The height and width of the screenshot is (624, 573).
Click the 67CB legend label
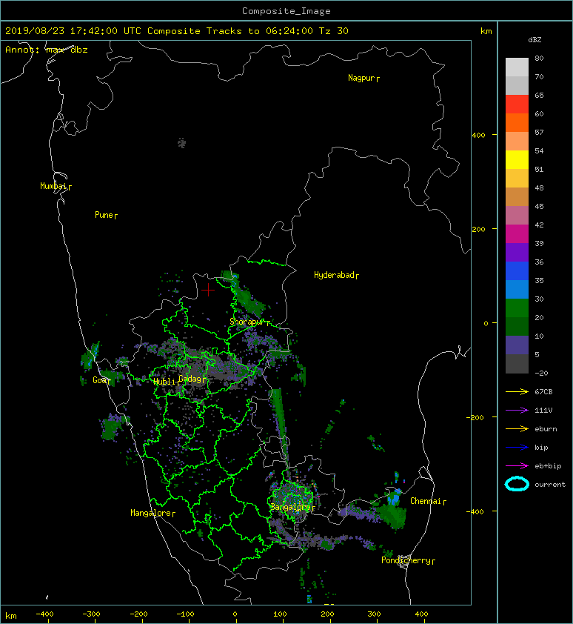[543, 391]
